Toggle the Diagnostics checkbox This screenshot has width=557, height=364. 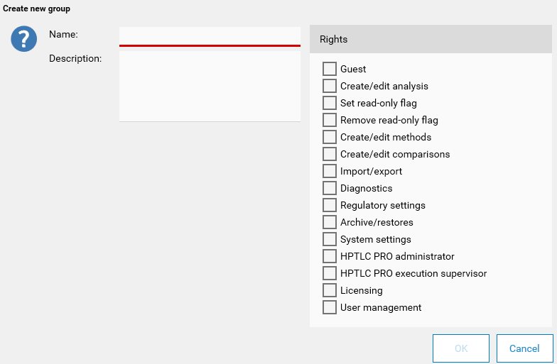pos(330,188)
